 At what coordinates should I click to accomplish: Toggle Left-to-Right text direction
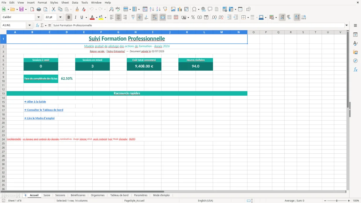pyautogui.click(x=282, y=17)
